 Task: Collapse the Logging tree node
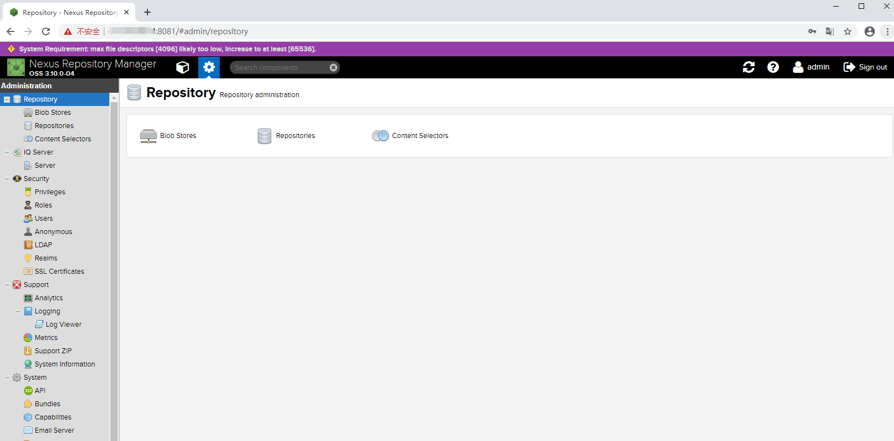pyautogui.click(x=18, y=311)
